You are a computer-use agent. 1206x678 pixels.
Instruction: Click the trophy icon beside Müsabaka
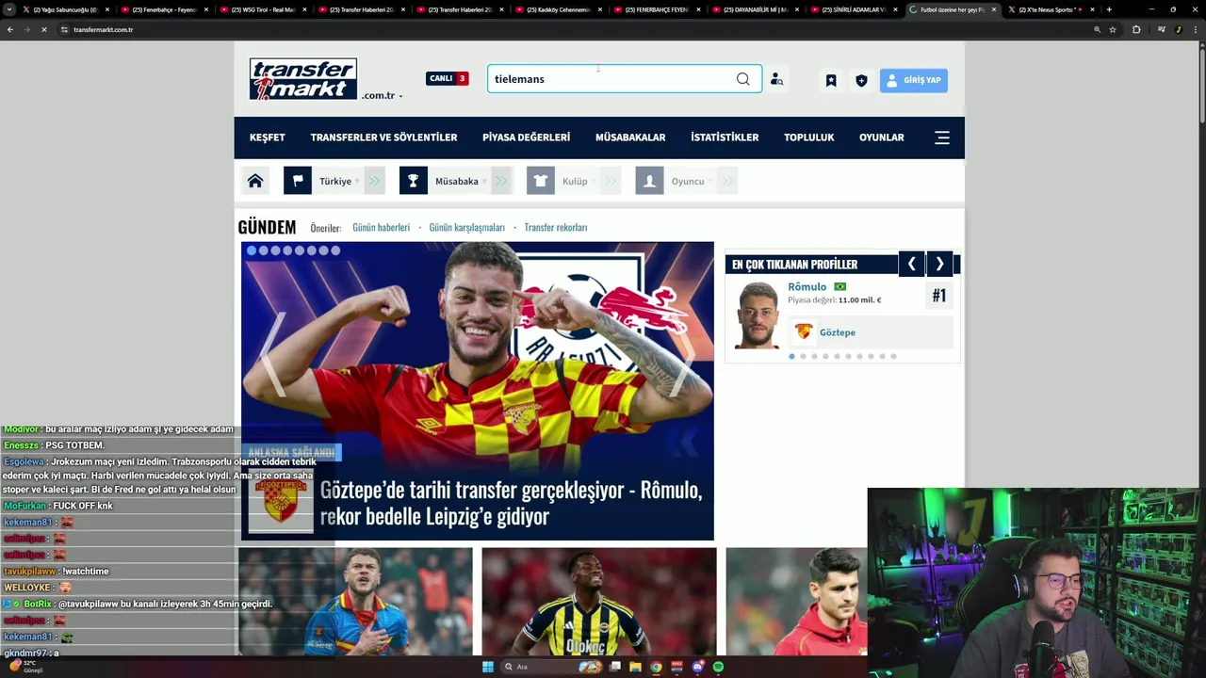click(414, 181)
